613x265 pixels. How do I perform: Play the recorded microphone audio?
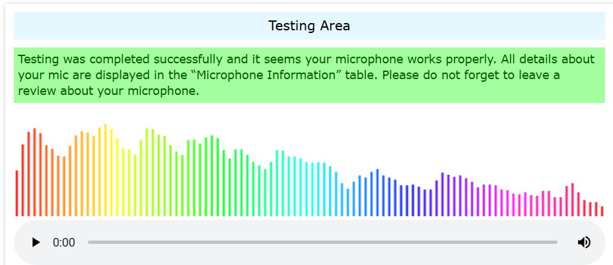(x=36, y=243)
